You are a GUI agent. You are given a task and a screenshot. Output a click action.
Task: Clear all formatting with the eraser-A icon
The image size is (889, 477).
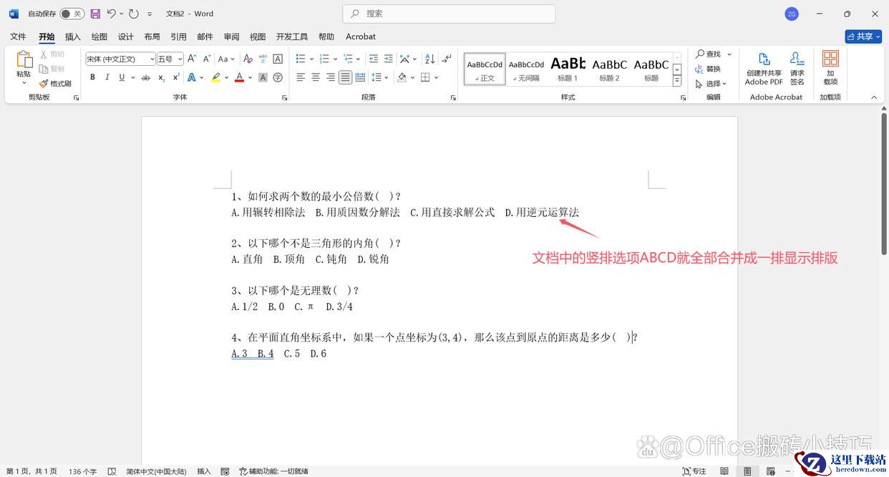[x=248, y=59]
